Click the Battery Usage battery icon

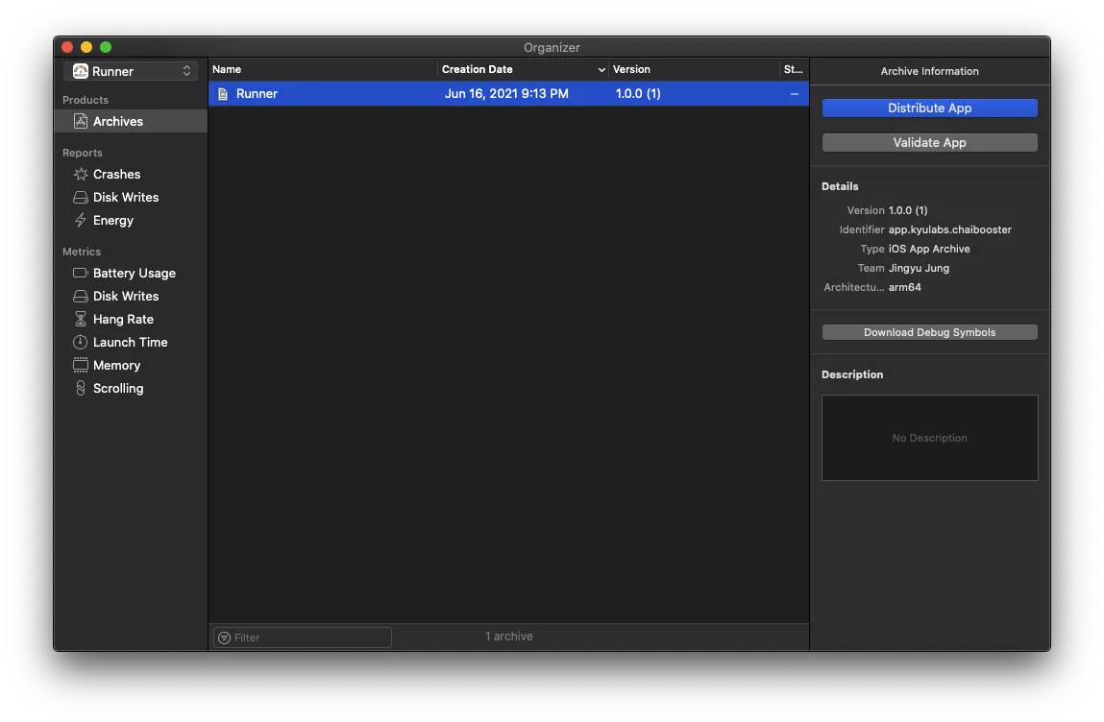(81, 273)
